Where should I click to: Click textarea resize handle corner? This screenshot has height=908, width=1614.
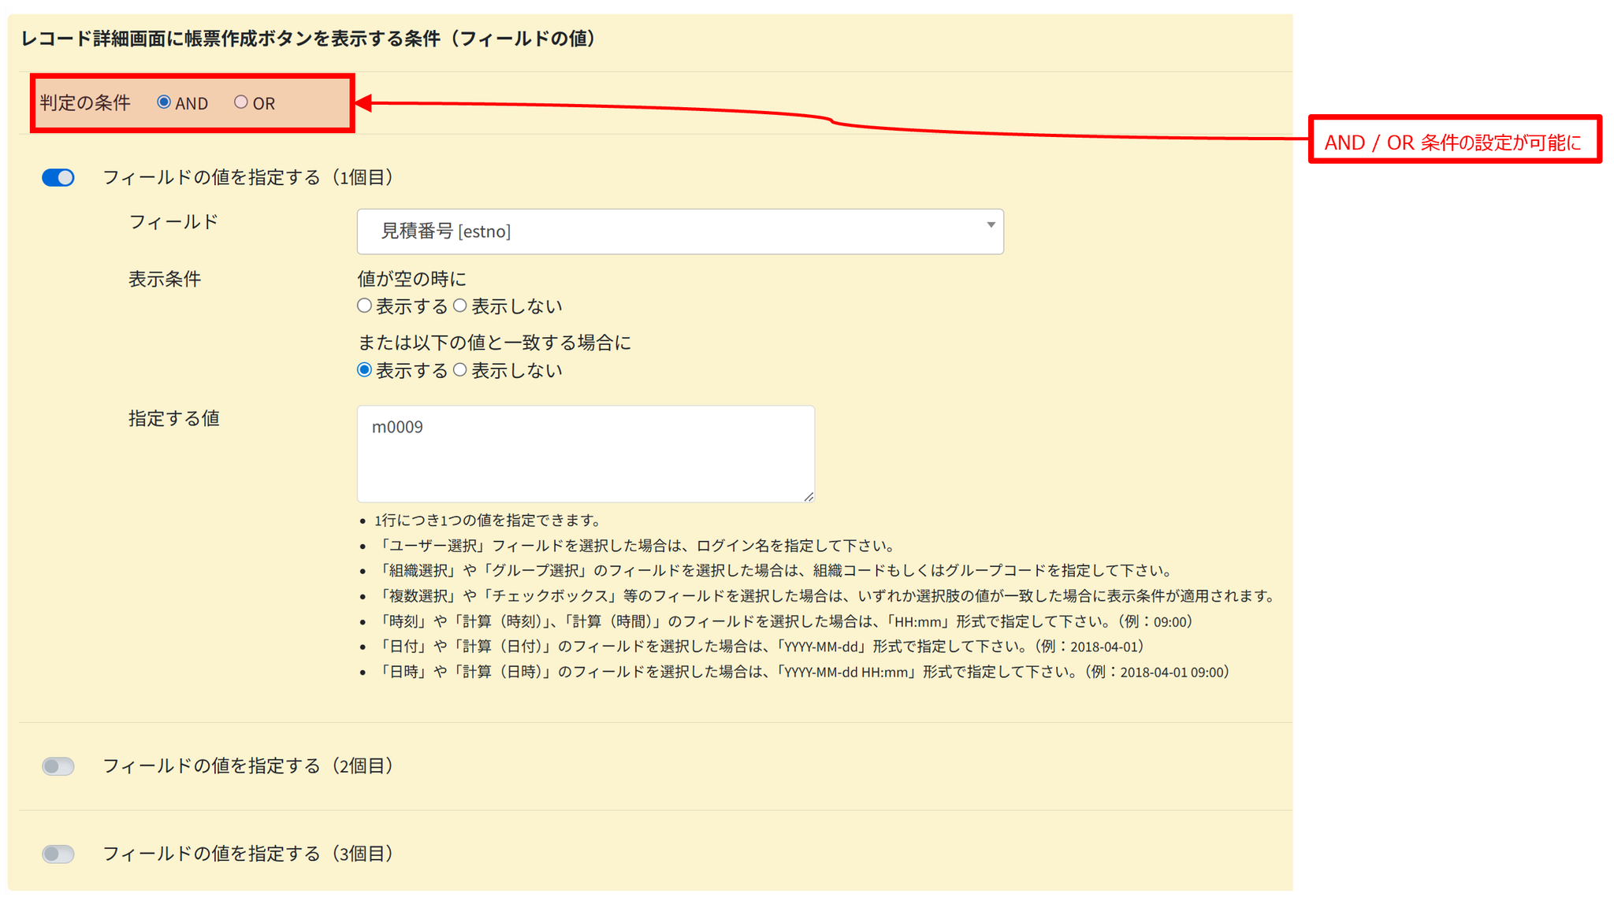pos(809,497)
